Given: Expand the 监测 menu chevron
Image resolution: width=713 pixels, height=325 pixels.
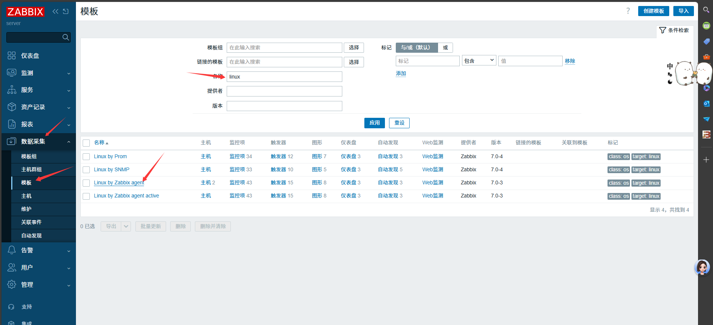Looking at the screenshot, I should (x=69, y=73).
